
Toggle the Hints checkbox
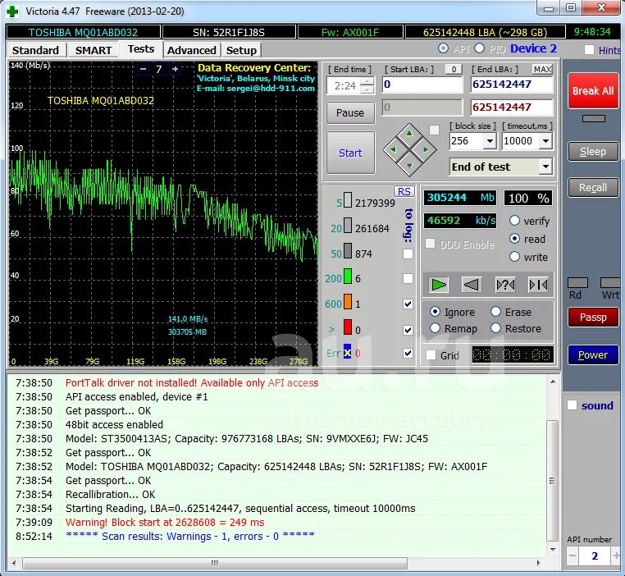click(589, 50)
